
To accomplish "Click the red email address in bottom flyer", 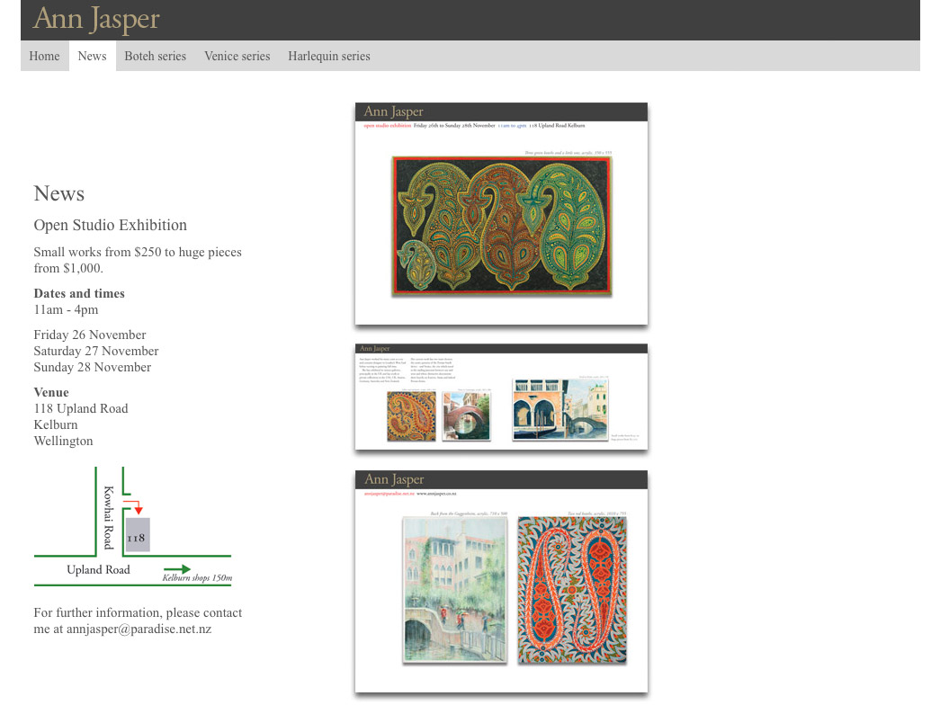I will [x=389, y=494].
